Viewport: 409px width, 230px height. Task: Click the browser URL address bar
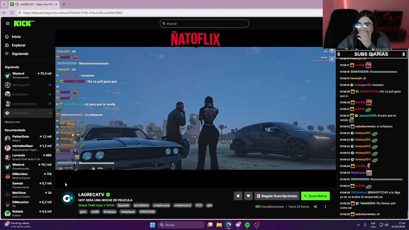(169, 13)
